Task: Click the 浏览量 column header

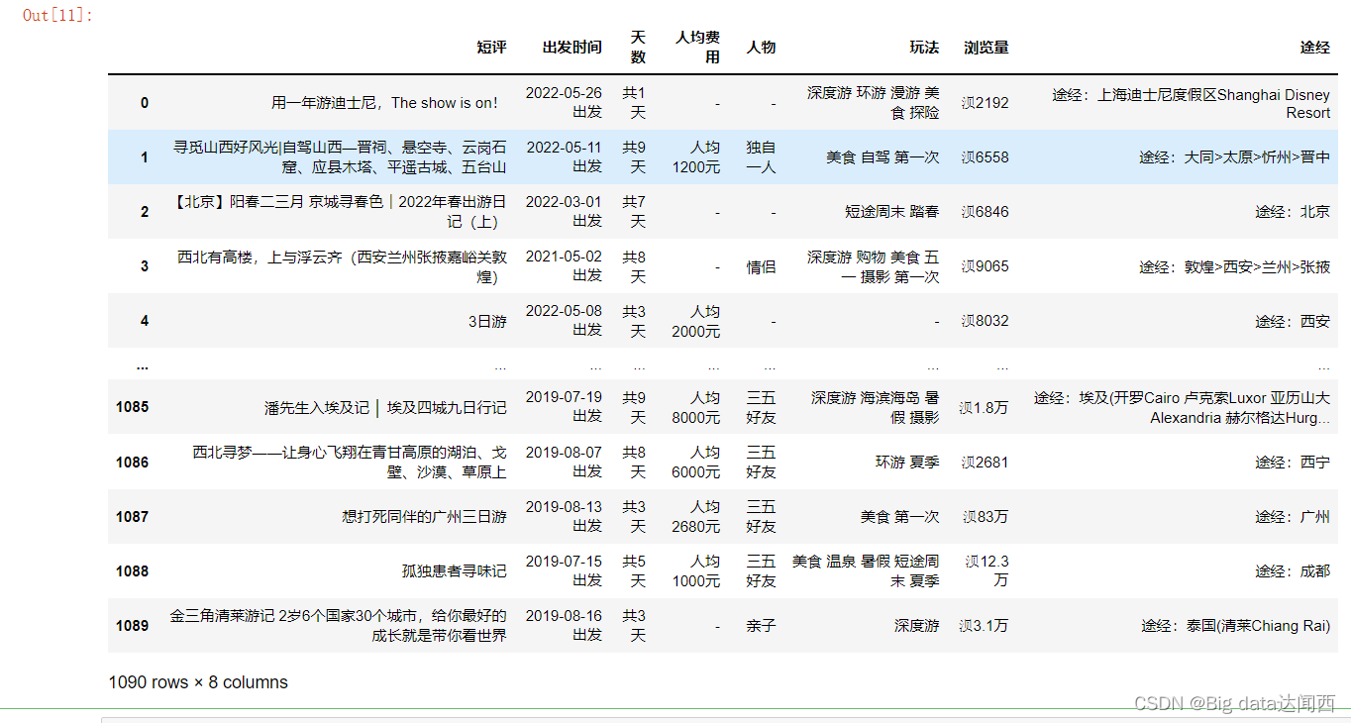Action: click(x=986, y=48)
